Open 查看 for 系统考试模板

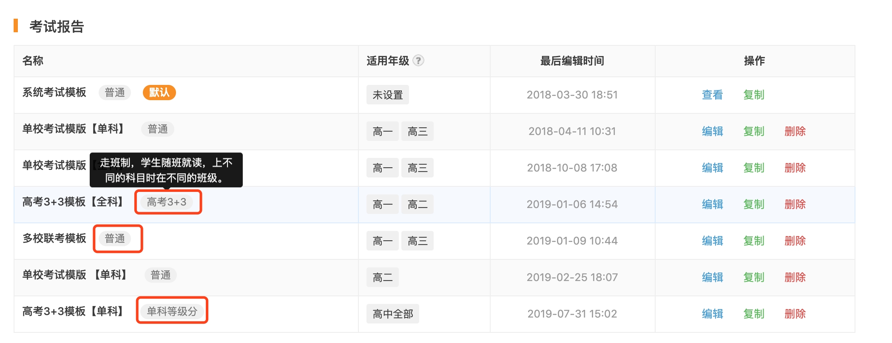pyautogui.click(x=712, y=95)
